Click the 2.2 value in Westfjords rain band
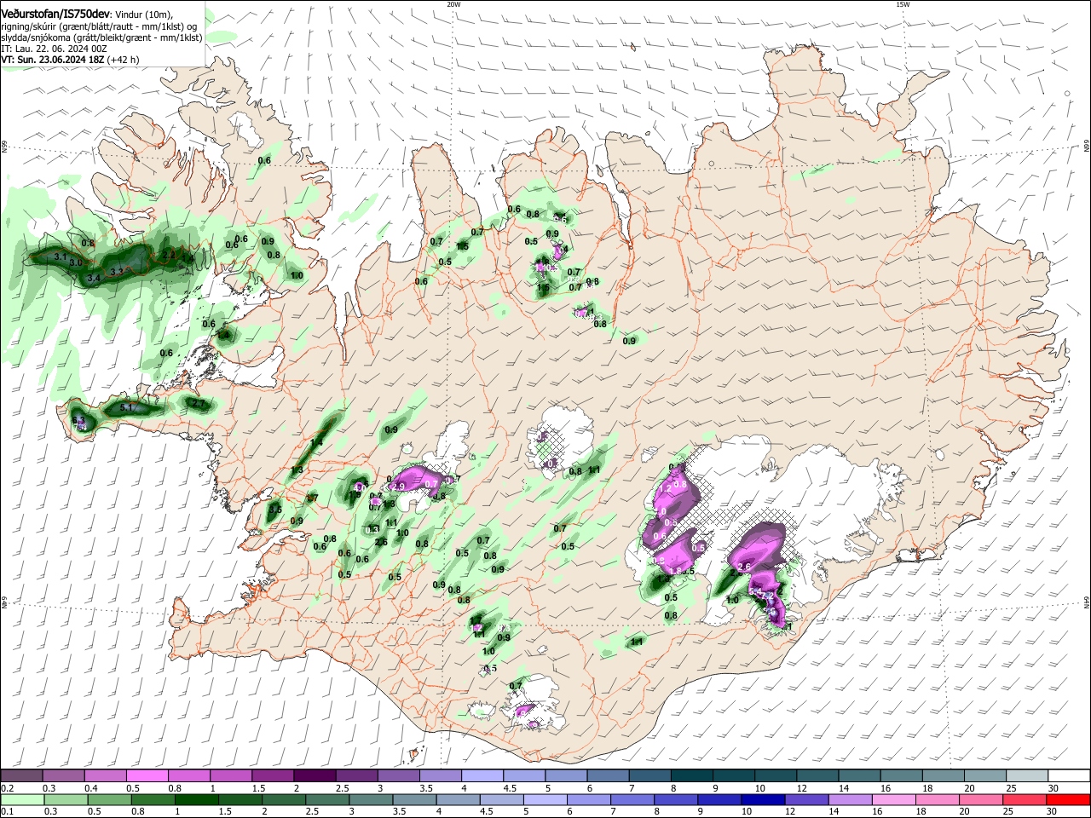Viewport: 1091px width, 818px height. click(169, 255)
